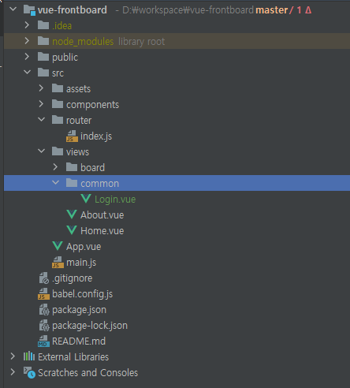This screenshot has height=388, width=350.
Task: Click the '1 Δ' changes indicator
Action: [x=304, y=10]
